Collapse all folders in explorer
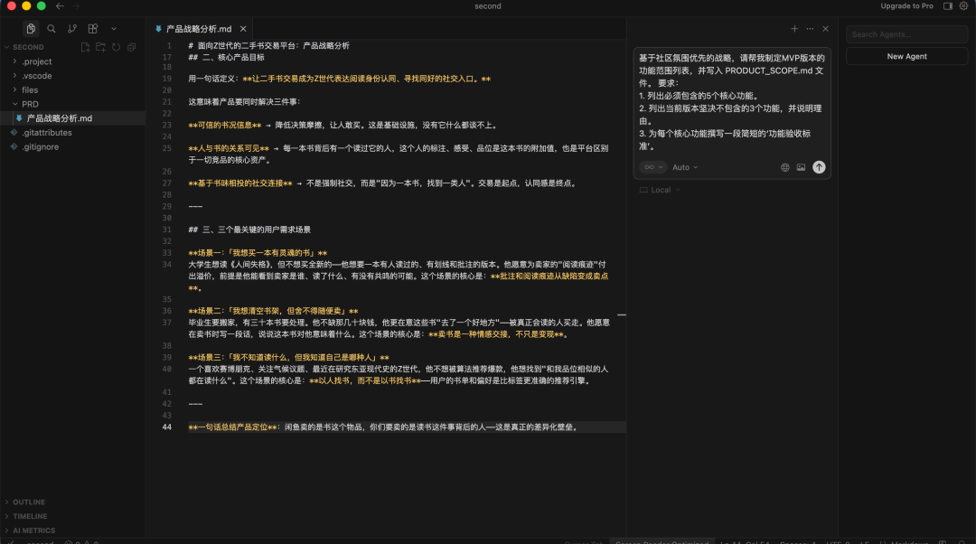This screenshot has width=976, height=544. [131, 47]
